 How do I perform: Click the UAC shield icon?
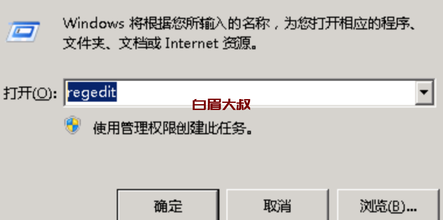point(73,125)
